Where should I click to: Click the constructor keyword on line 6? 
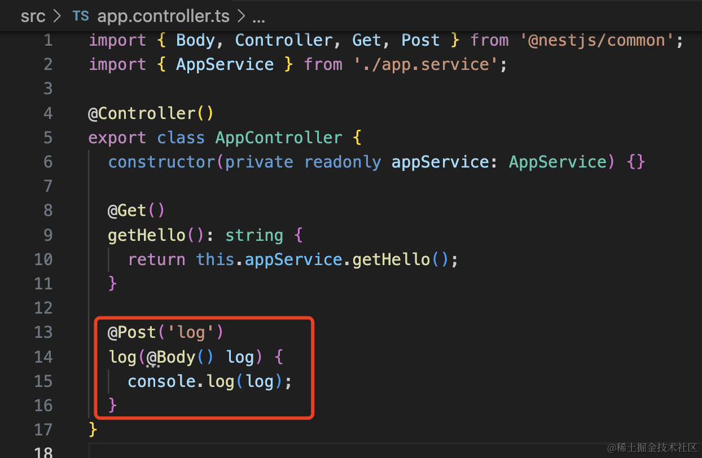point(161,162)
